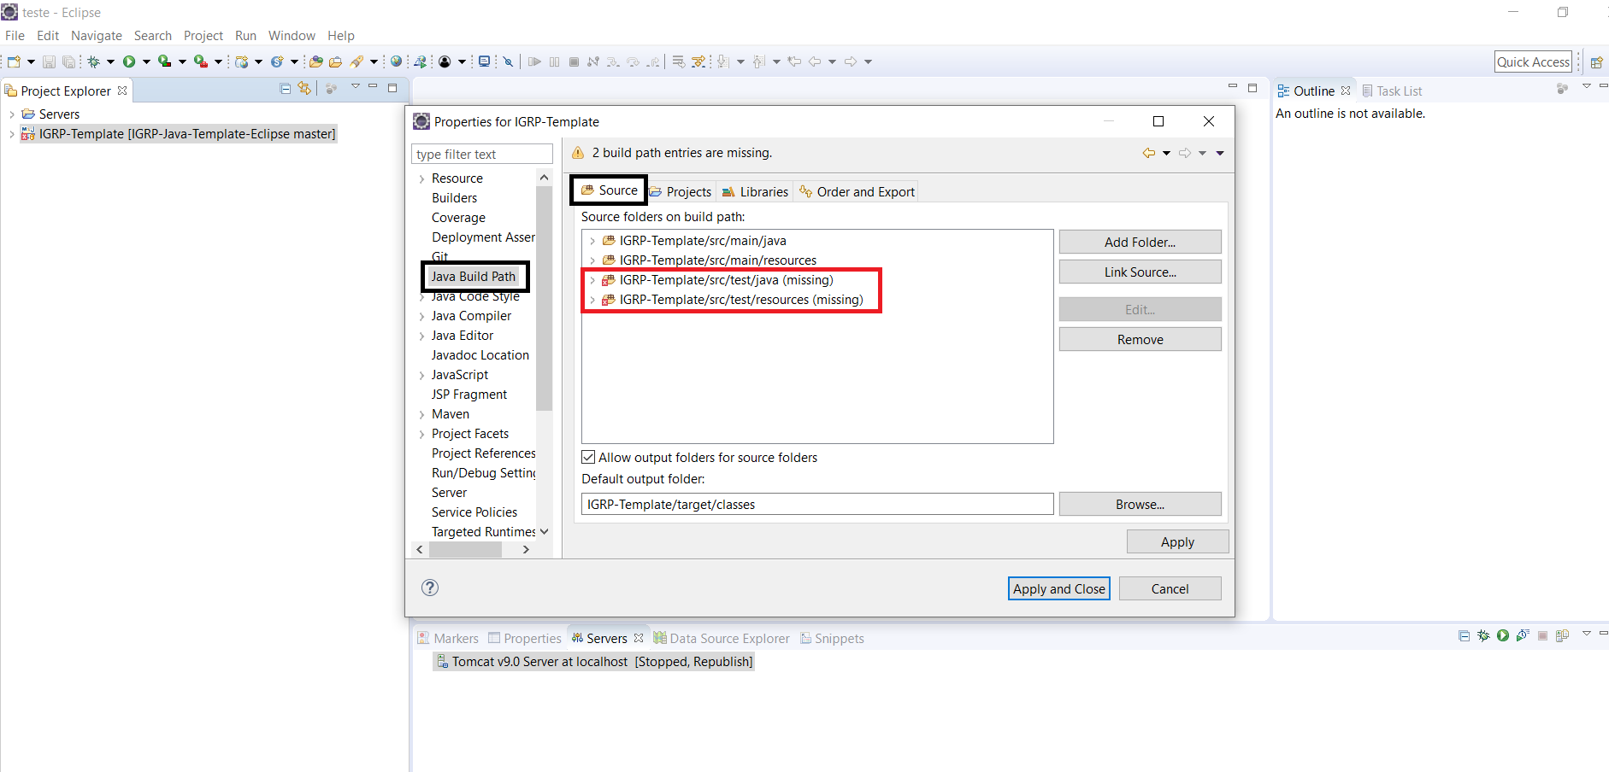Click Browse... for default output folder
This screenshot has height=772, width=1609.
coord(1140,504)
